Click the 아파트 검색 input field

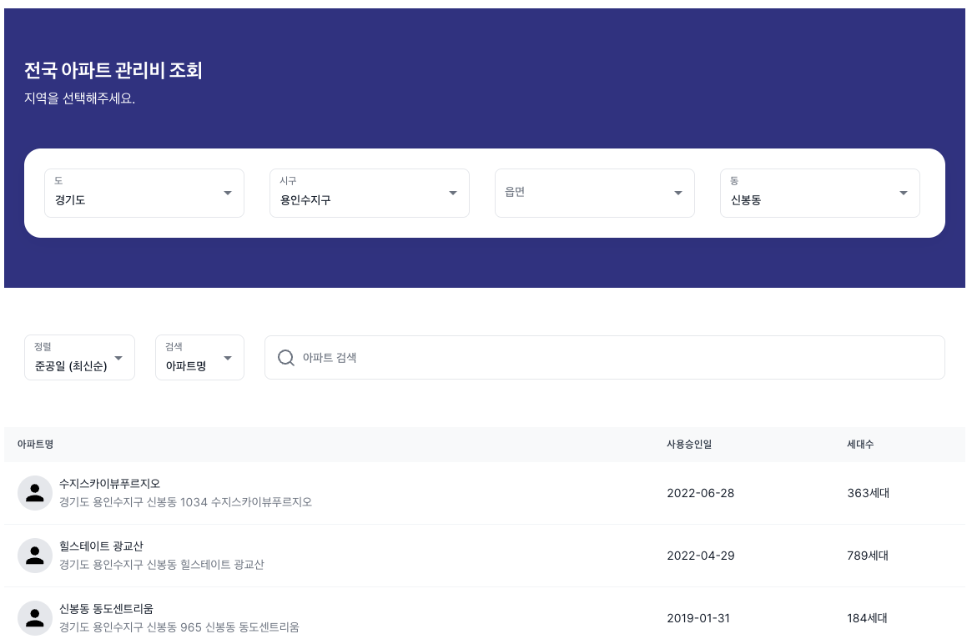pyautogui.click(x=617, y=358)
